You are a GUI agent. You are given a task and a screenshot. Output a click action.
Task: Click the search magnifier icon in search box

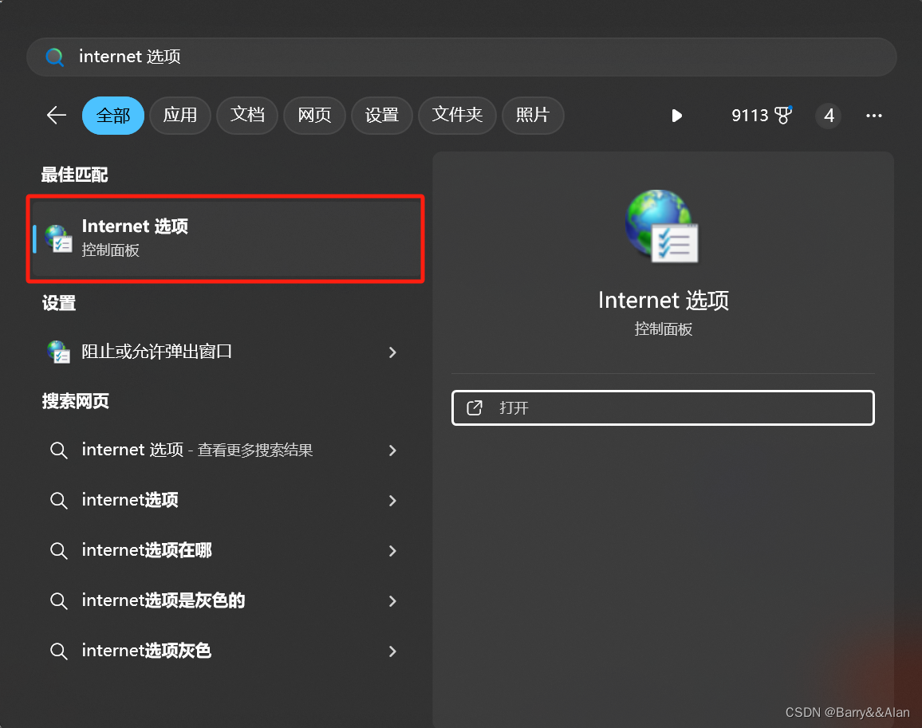55,57
